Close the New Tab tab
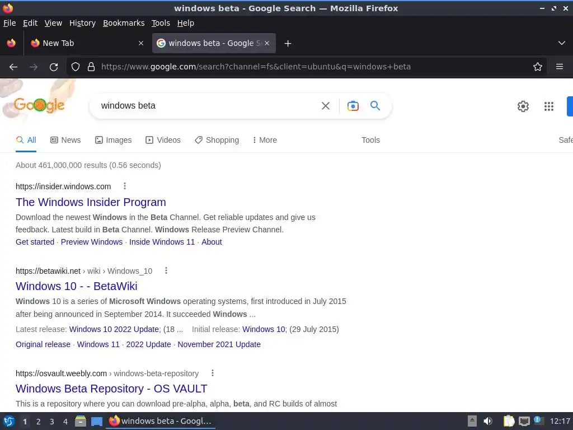This screenshot has width=573, height=430. (141, 43)
